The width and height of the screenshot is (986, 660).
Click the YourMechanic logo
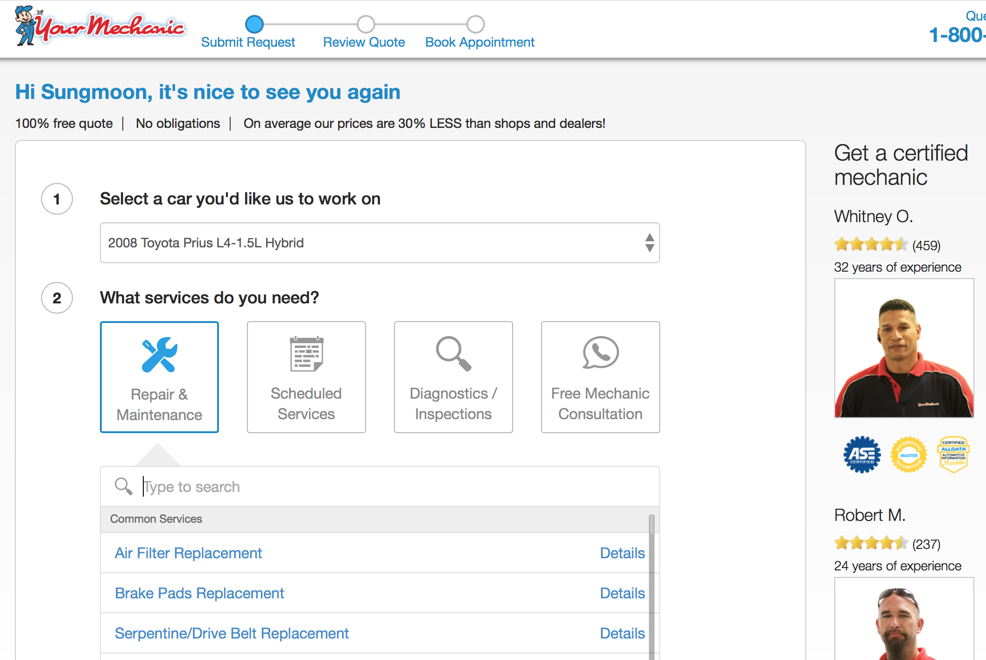point(100,26)
